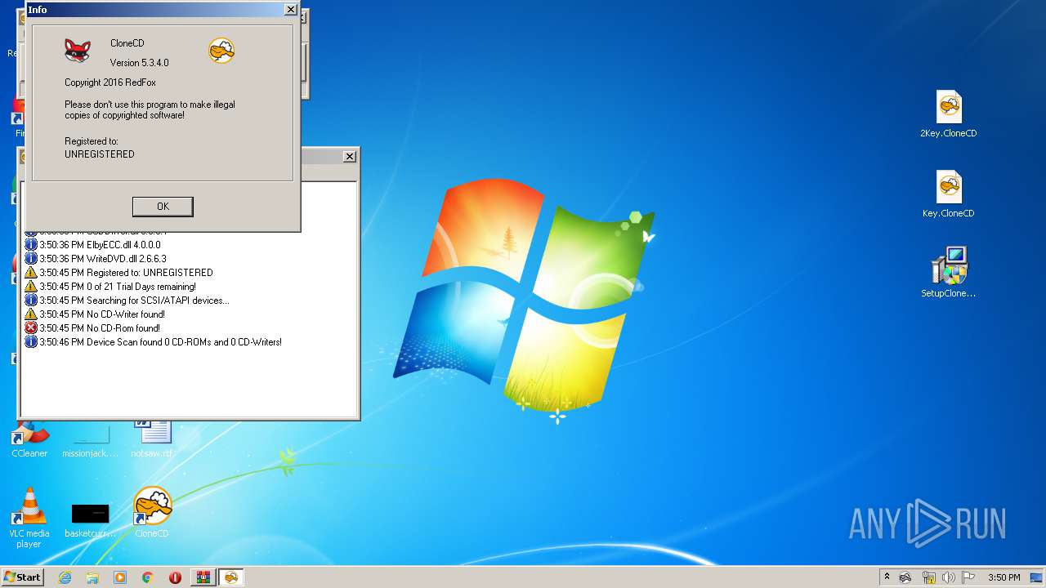Switch to WinRAR taskbar button
This screenshot has height=588, width=1046.
point(203,577)
